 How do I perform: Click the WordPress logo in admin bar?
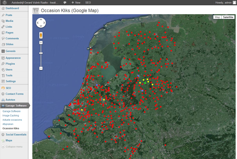(x=4, y=3)
